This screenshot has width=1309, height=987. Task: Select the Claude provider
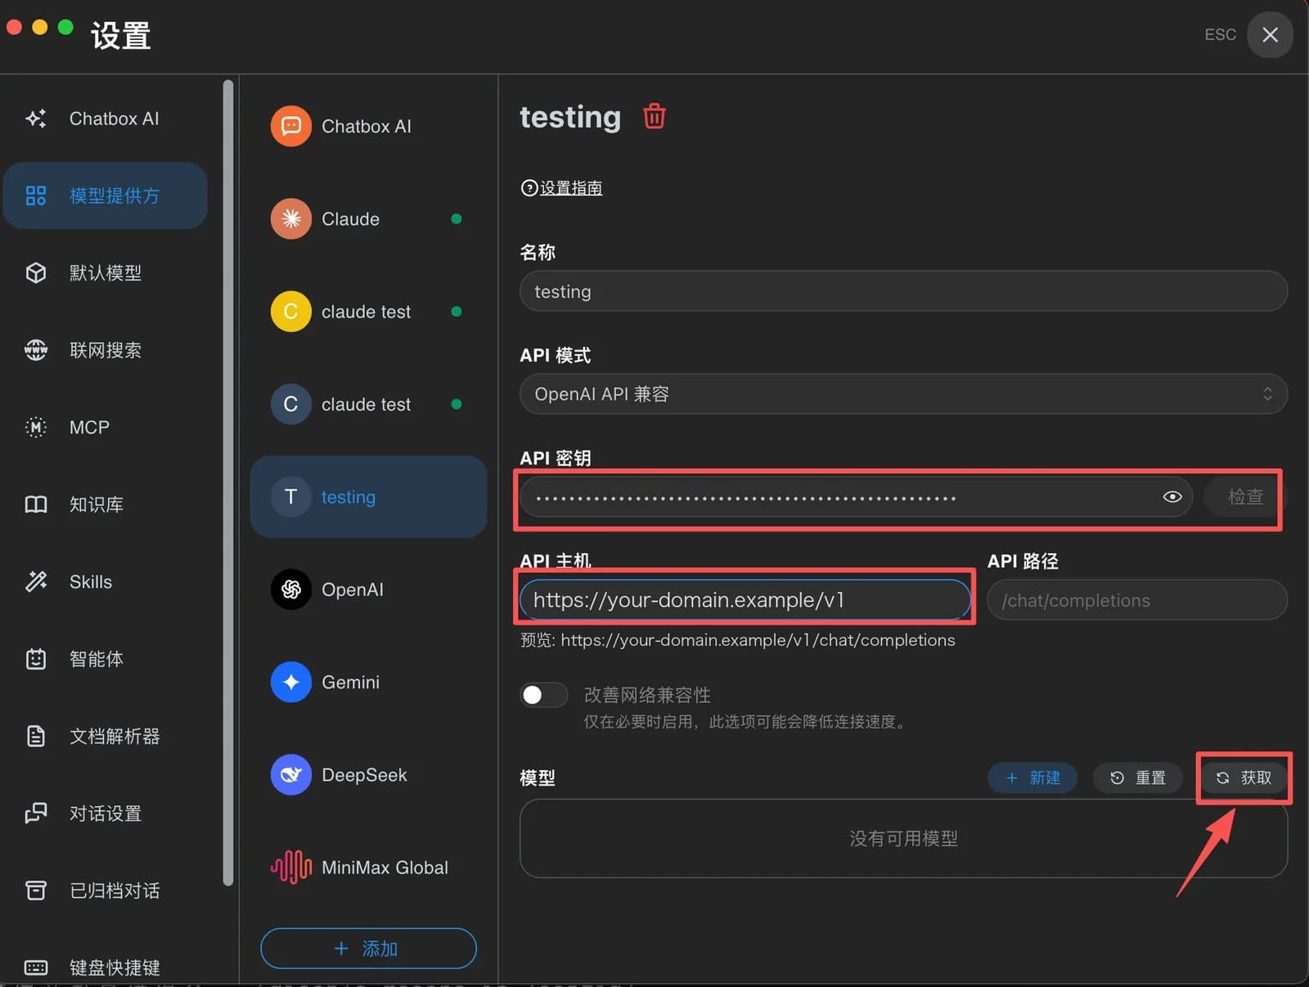pyautogui.click(x=368, y=219)
